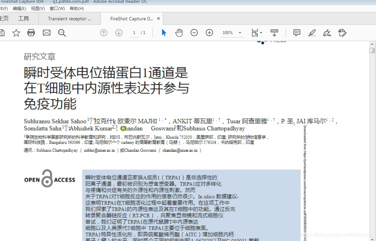Switch to the Transient receptor tab

[69, 19]
